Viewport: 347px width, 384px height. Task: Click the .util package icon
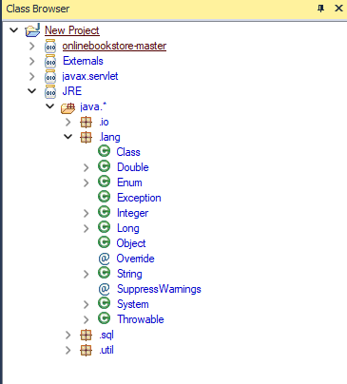[x=86, y=350]
